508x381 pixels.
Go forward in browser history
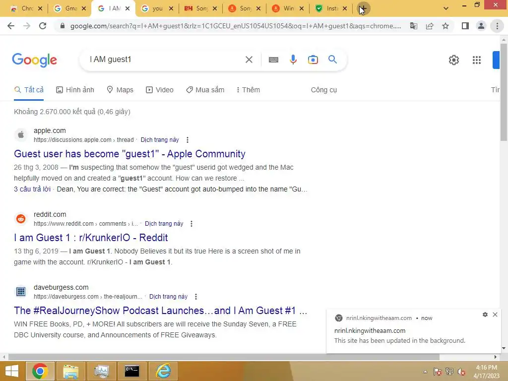point(27,26)
